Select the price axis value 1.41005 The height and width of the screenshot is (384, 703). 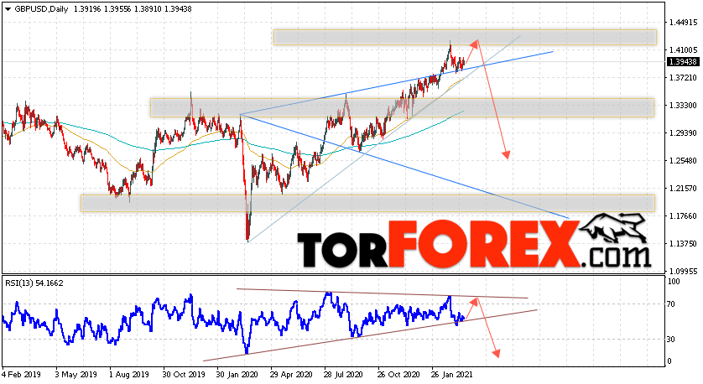(683, 49)
